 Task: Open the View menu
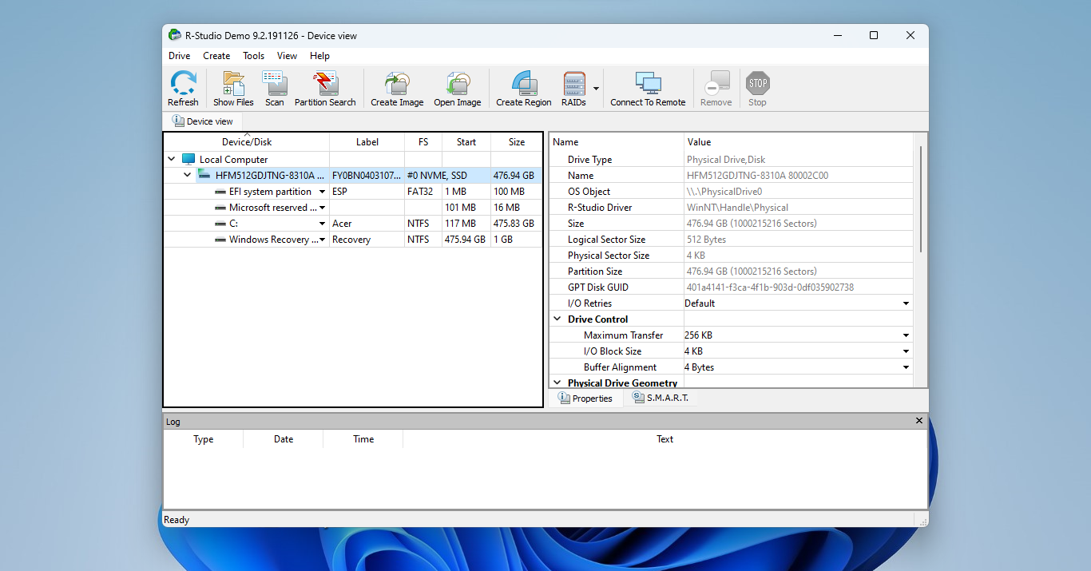point(287,56)
